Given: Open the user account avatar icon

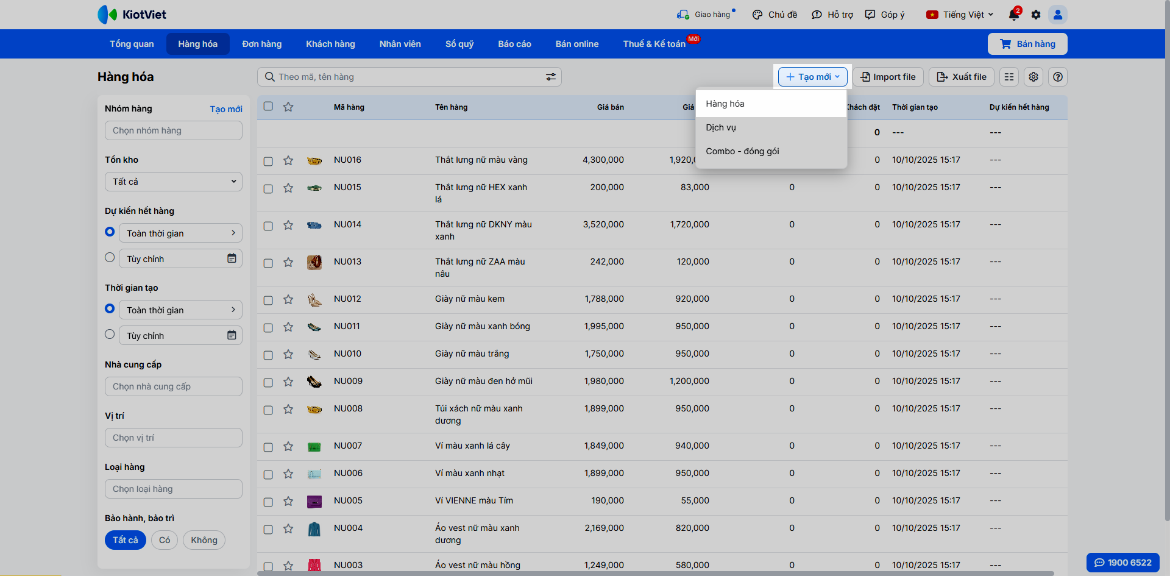Looking at the screenshot, I should tap(1058, 15).
